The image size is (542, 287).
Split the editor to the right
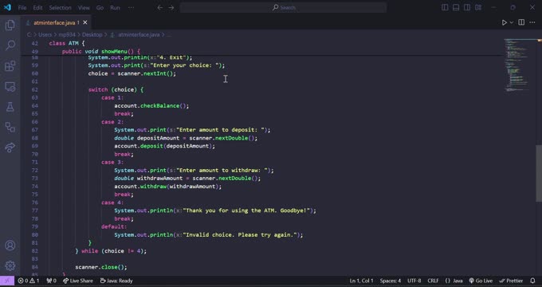[x=521, y=22]
